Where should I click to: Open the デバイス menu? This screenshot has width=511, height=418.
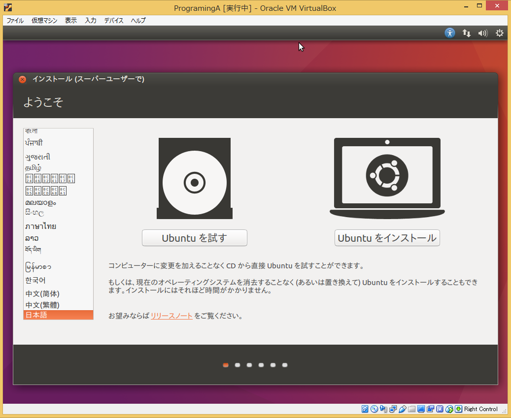pyautogui.click(x=113, y=21)
